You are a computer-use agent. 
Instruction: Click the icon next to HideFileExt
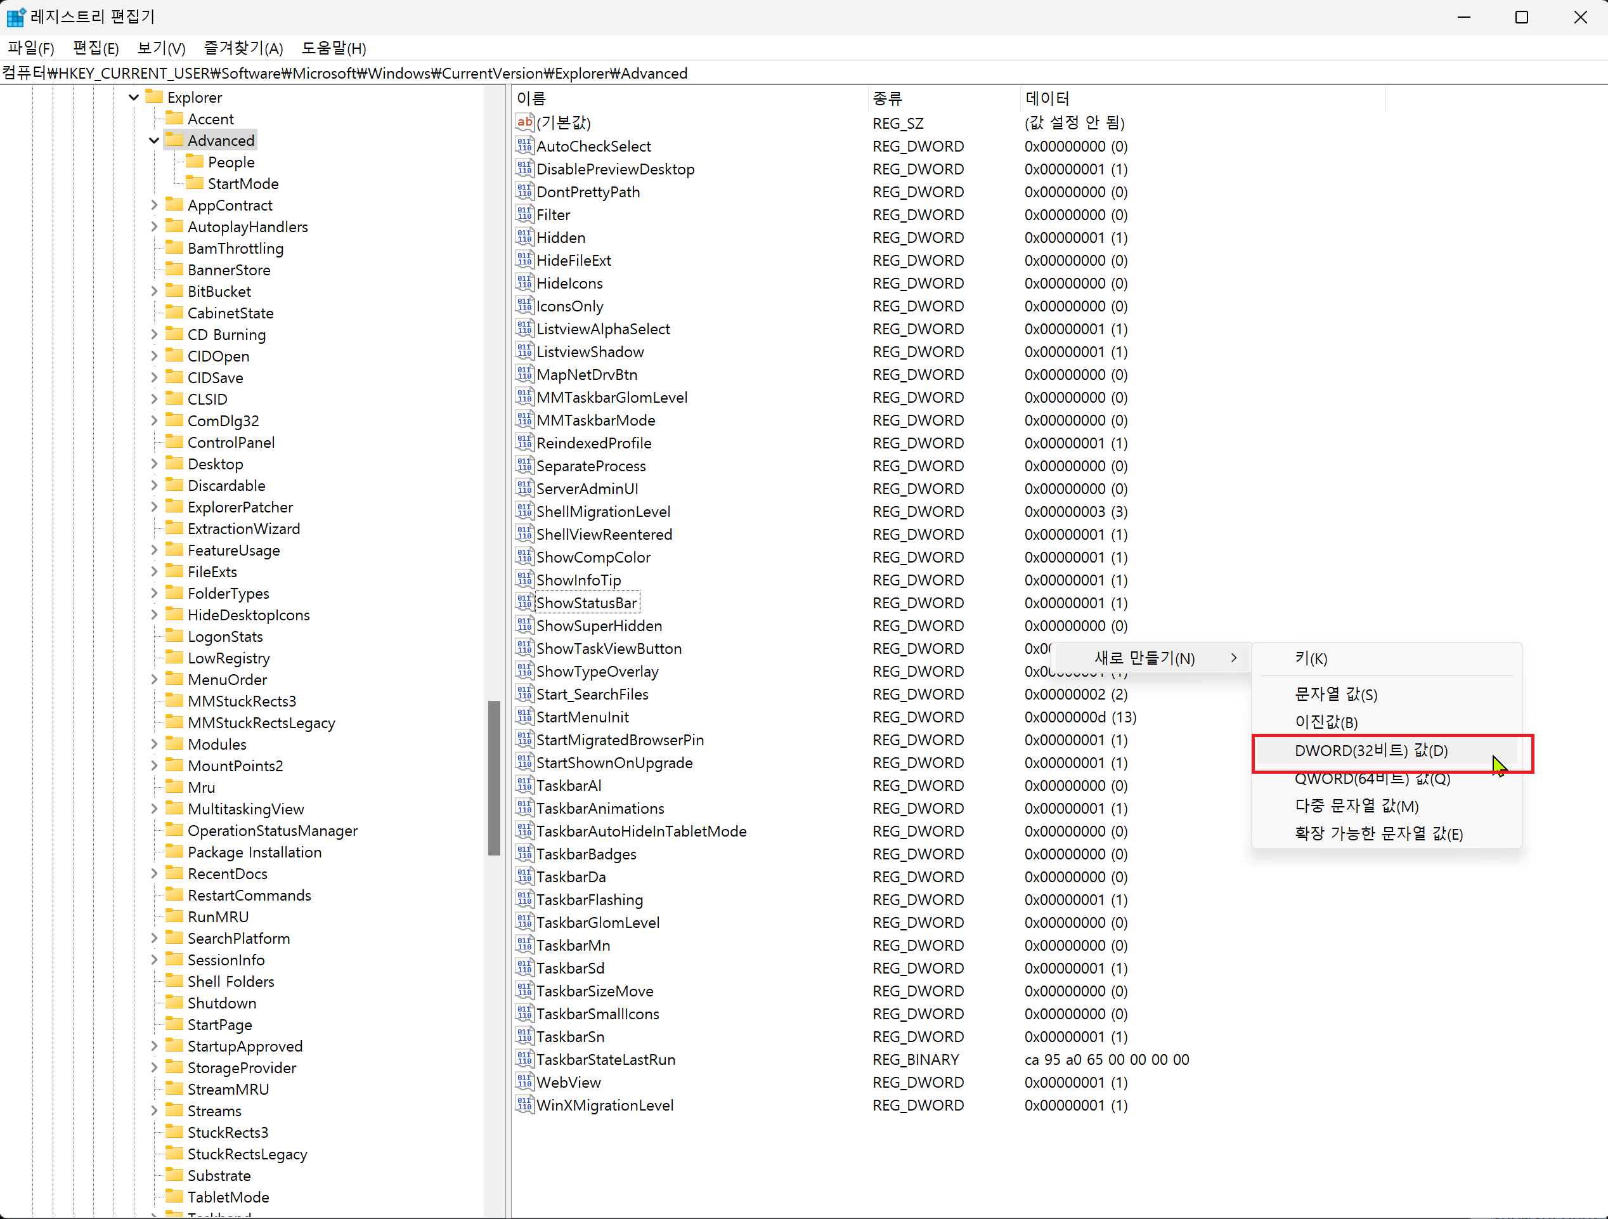tap(524, 261)
